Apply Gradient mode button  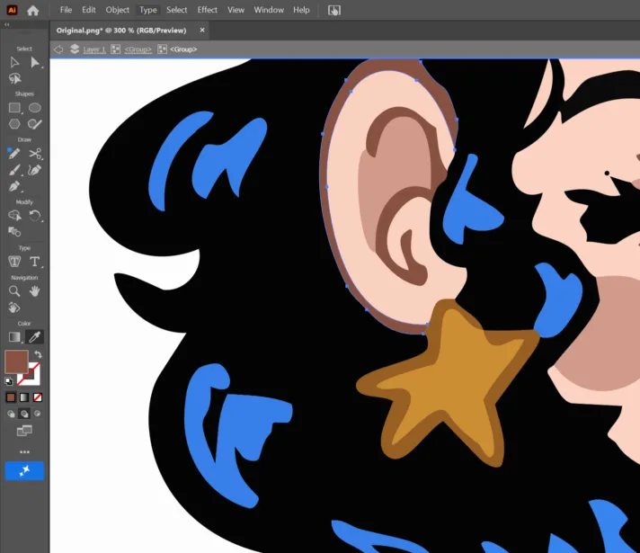(x=24, y=397)
